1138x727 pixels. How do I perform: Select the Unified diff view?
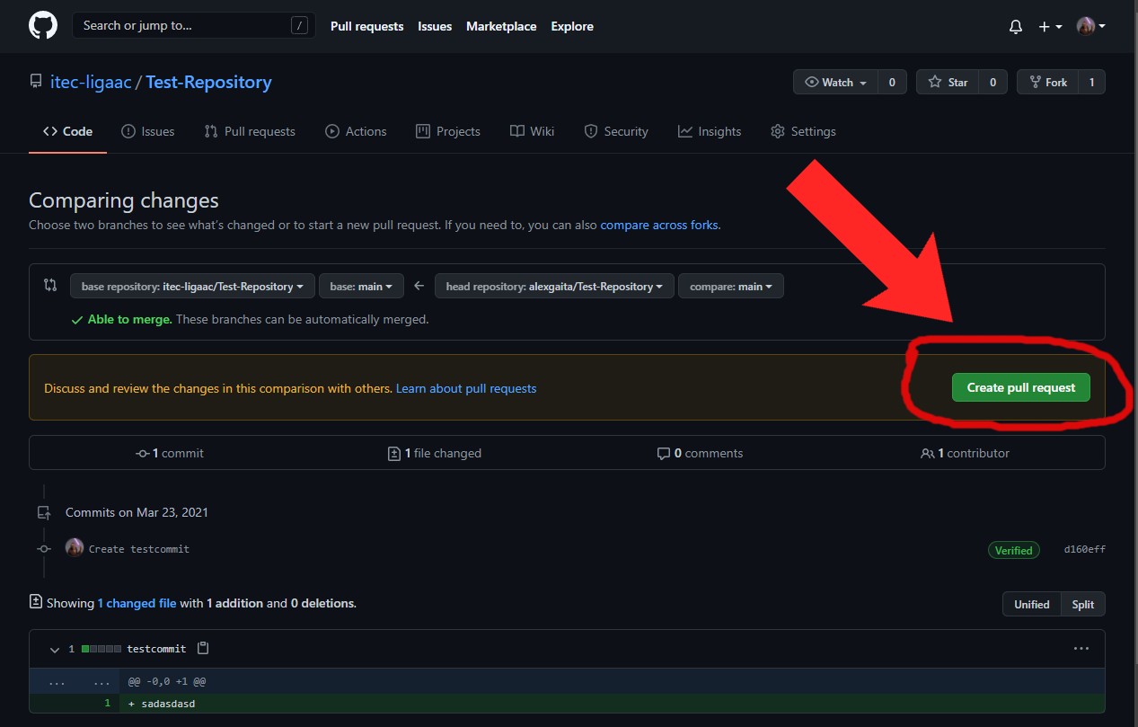pyautogui.click(x=1032, y=604)
